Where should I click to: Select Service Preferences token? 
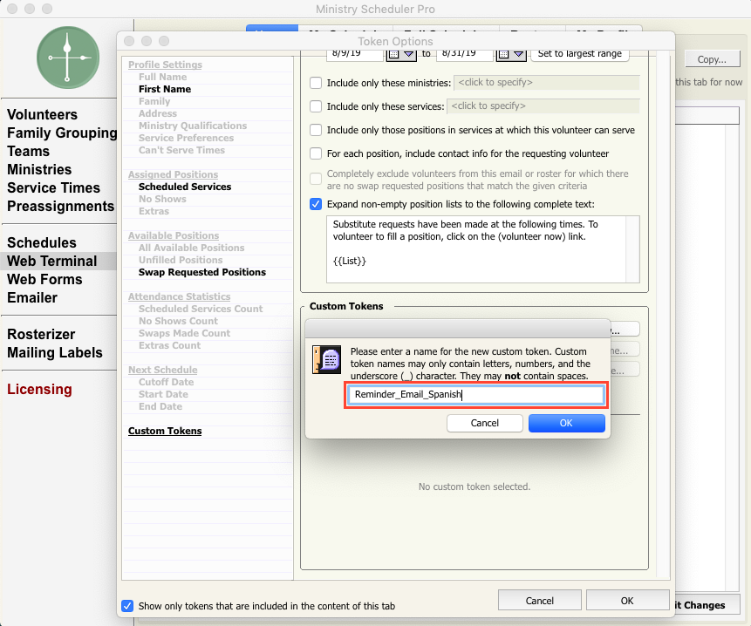pos(187,138)
